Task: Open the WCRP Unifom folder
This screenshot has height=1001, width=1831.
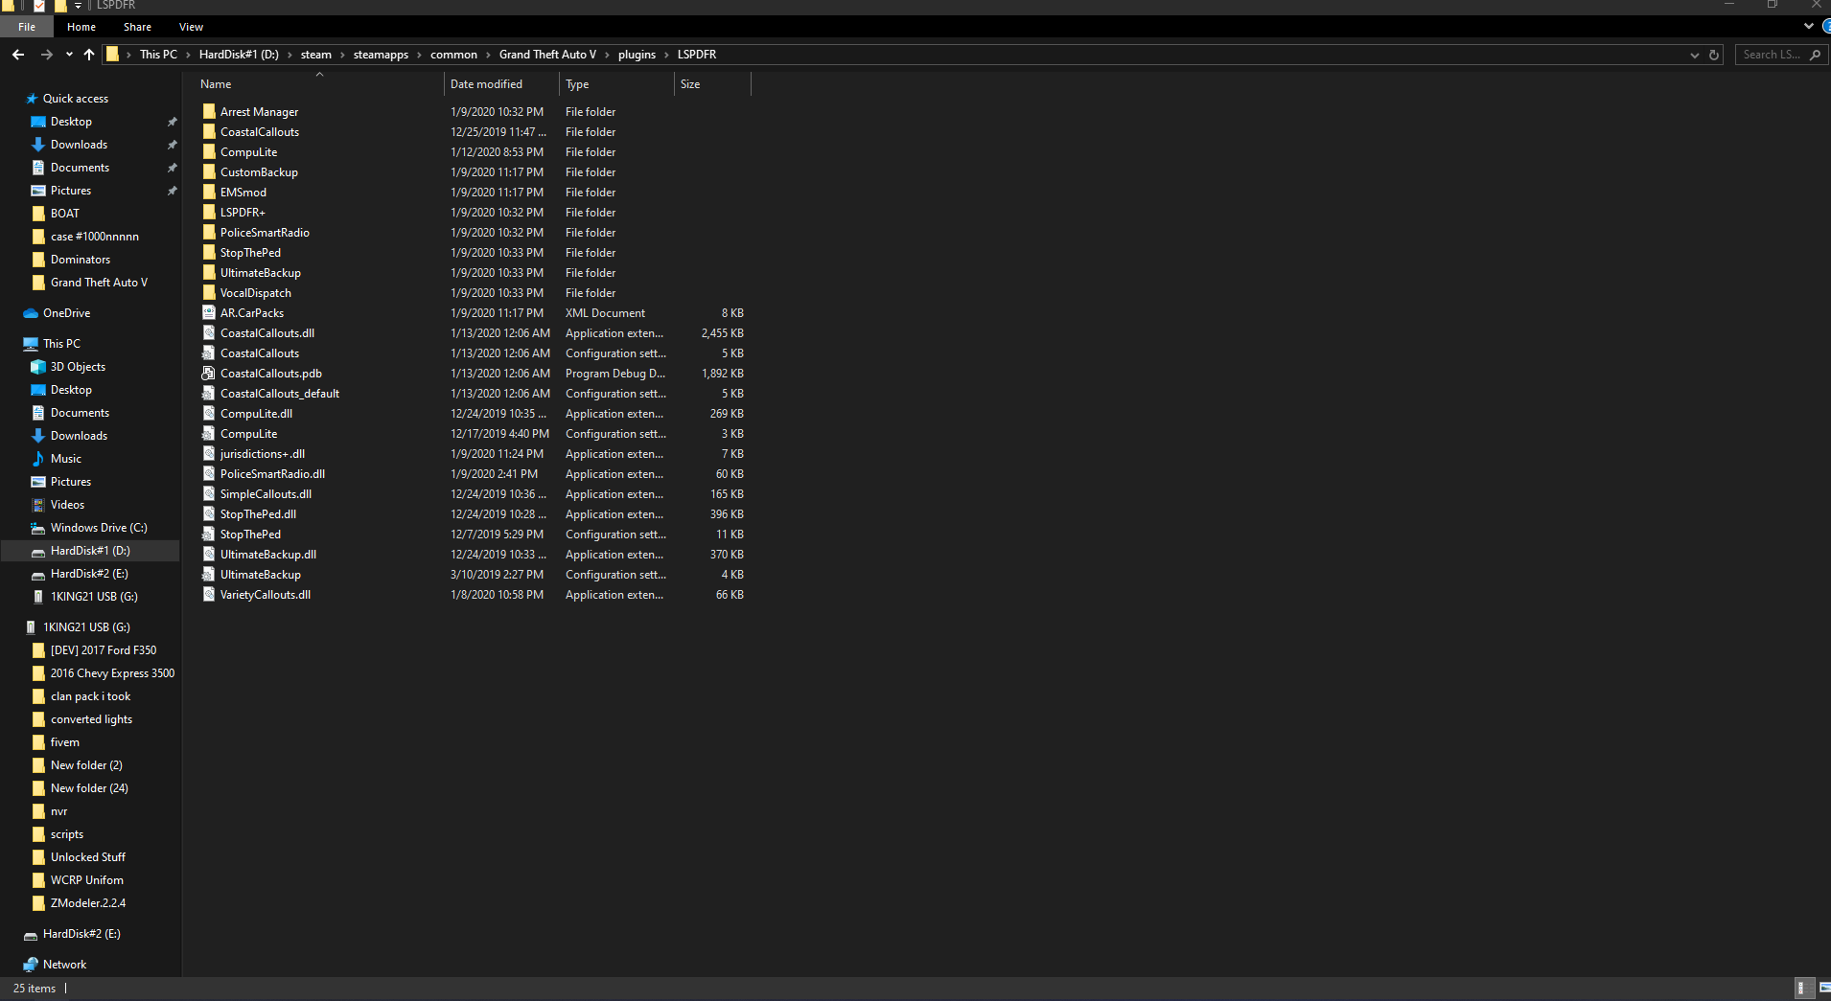Action: (x=87, y=880)
